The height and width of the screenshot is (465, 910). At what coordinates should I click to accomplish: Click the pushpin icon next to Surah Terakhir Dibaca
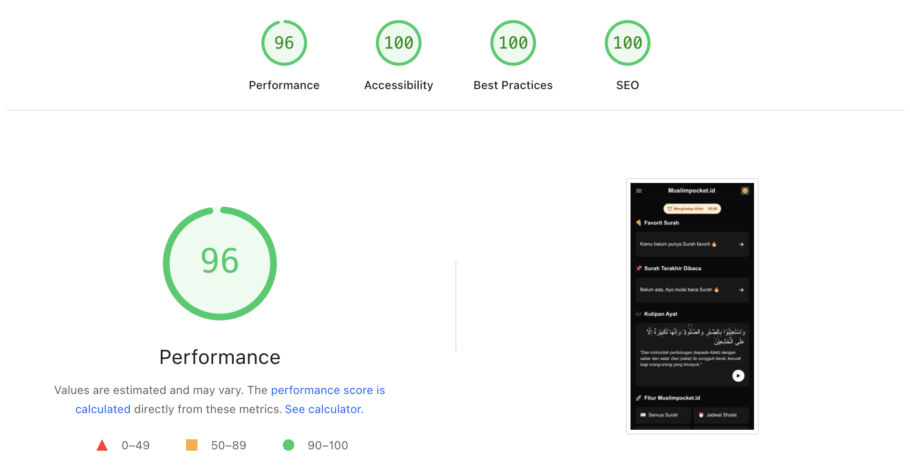(x=639, y=268)
